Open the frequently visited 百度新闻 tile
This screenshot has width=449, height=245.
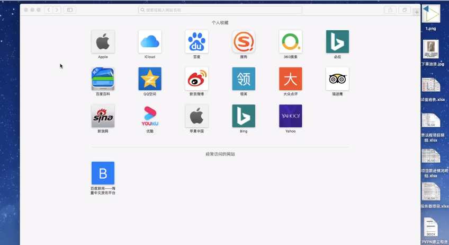coord(103,173)
